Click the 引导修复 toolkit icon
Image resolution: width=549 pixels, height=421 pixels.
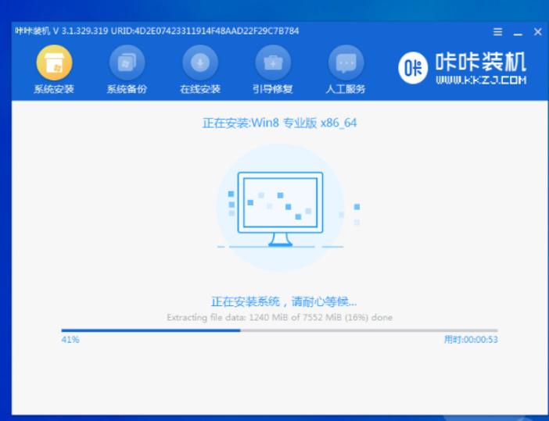(274, 62)
